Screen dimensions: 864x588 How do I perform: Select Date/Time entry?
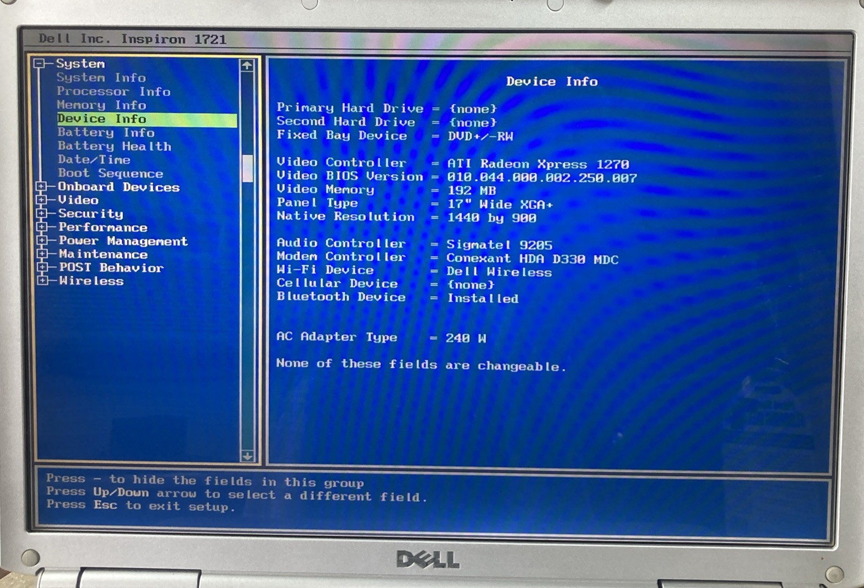pos(94,160)
